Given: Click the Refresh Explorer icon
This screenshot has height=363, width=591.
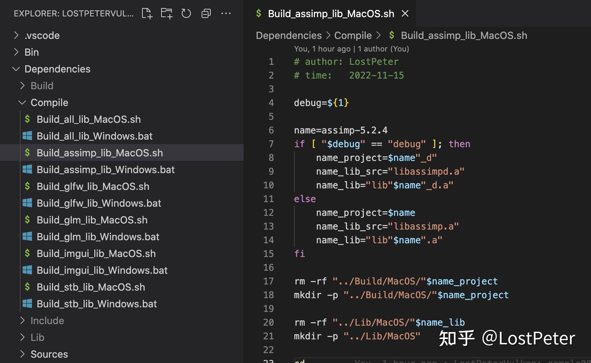Looking at the screenshot, I should pyautogui.click(x=186, y=13).
